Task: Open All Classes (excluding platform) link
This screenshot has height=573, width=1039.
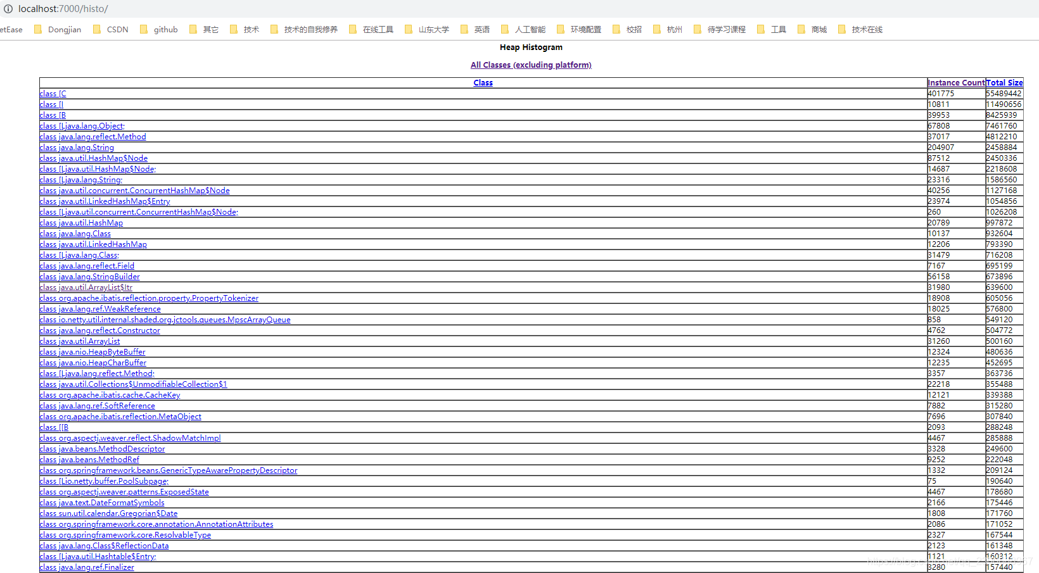Action: 531,65
